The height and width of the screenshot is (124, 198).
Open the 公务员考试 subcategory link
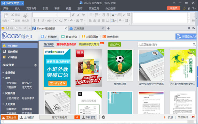[13, 98]
